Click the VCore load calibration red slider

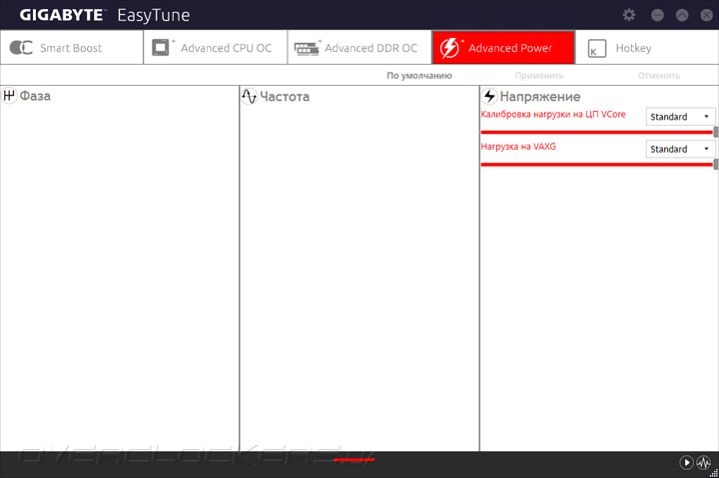pyautogui.click(x=598, y=133)
